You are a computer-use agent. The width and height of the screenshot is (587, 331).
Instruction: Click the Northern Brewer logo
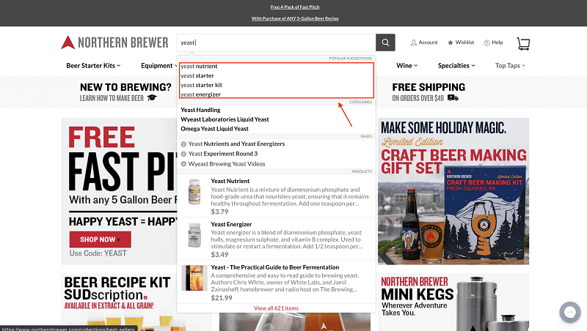(114, 42)
